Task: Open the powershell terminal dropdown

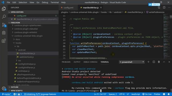Action: click(x=132, y=62)
